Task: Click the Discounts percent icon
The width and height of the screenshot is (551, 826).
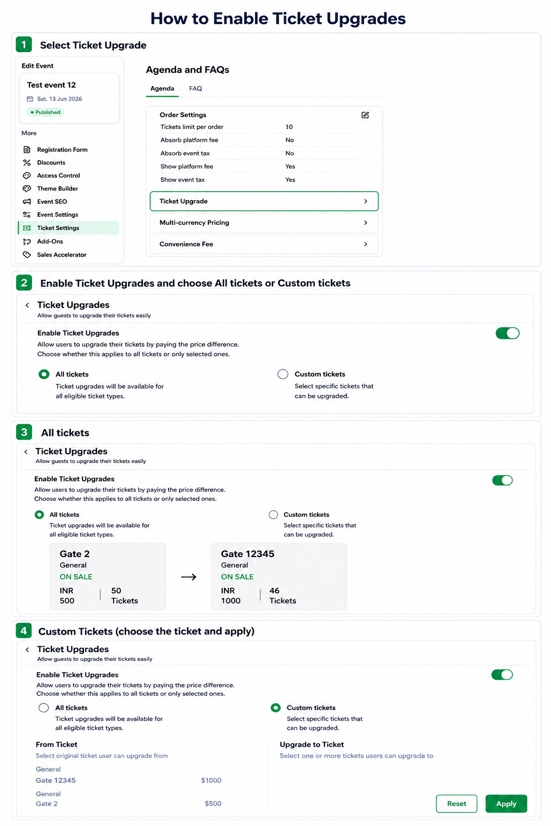Action: (27, 162)
